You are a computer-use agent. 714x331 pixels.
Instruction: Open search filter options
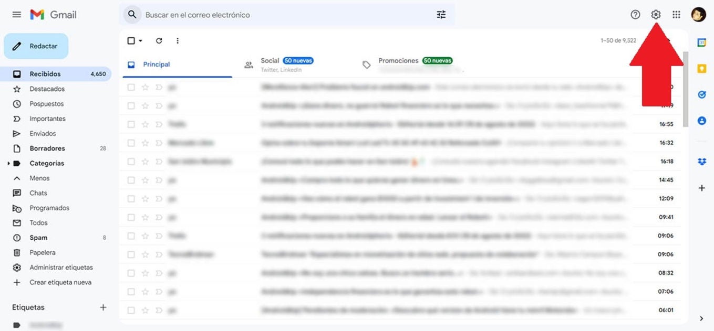(x=441, y=14)
